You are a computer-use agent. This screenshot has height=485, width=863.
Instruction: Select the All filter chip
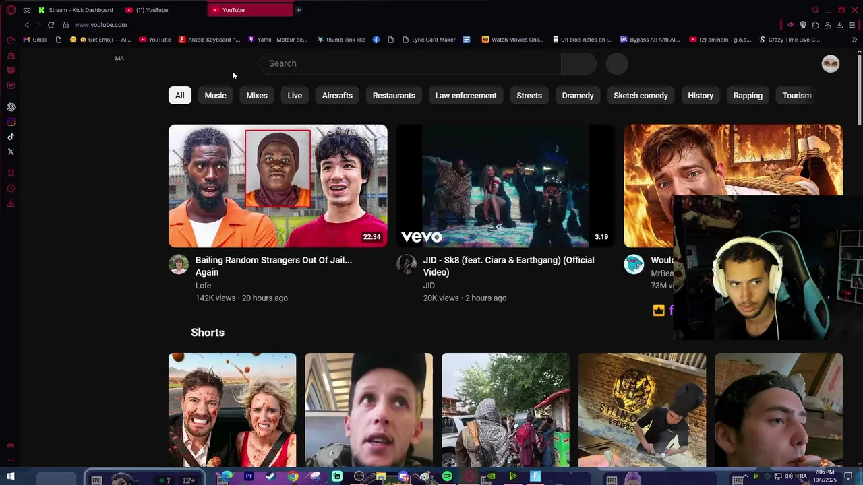[x=180, y=96]
